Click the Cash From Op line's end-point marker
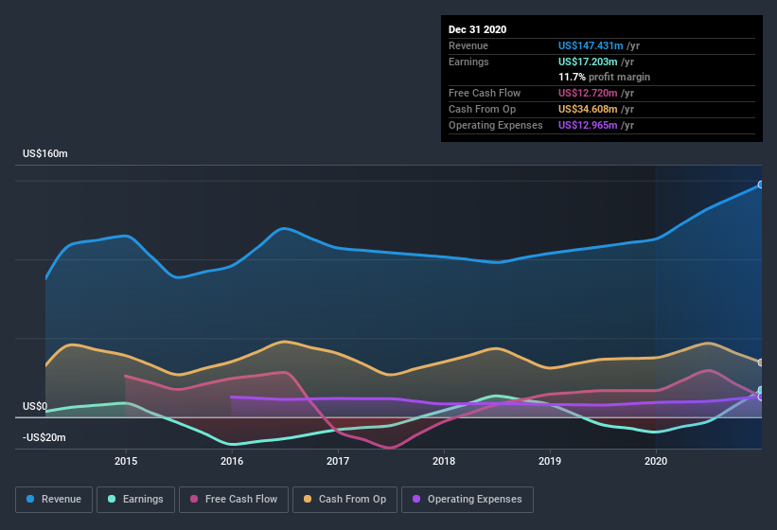This screenshot has width=777, height=530. (x=761, y=362)
